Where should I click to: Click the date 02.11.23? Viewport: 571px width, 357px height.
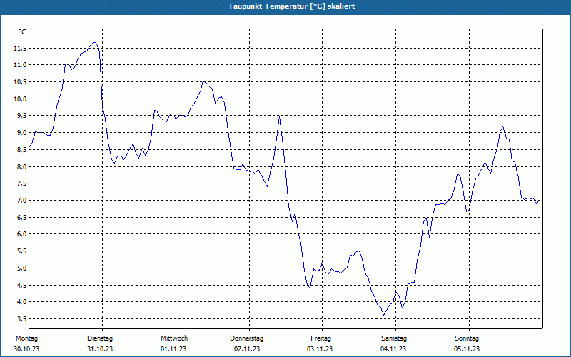[x=247, y=349]
